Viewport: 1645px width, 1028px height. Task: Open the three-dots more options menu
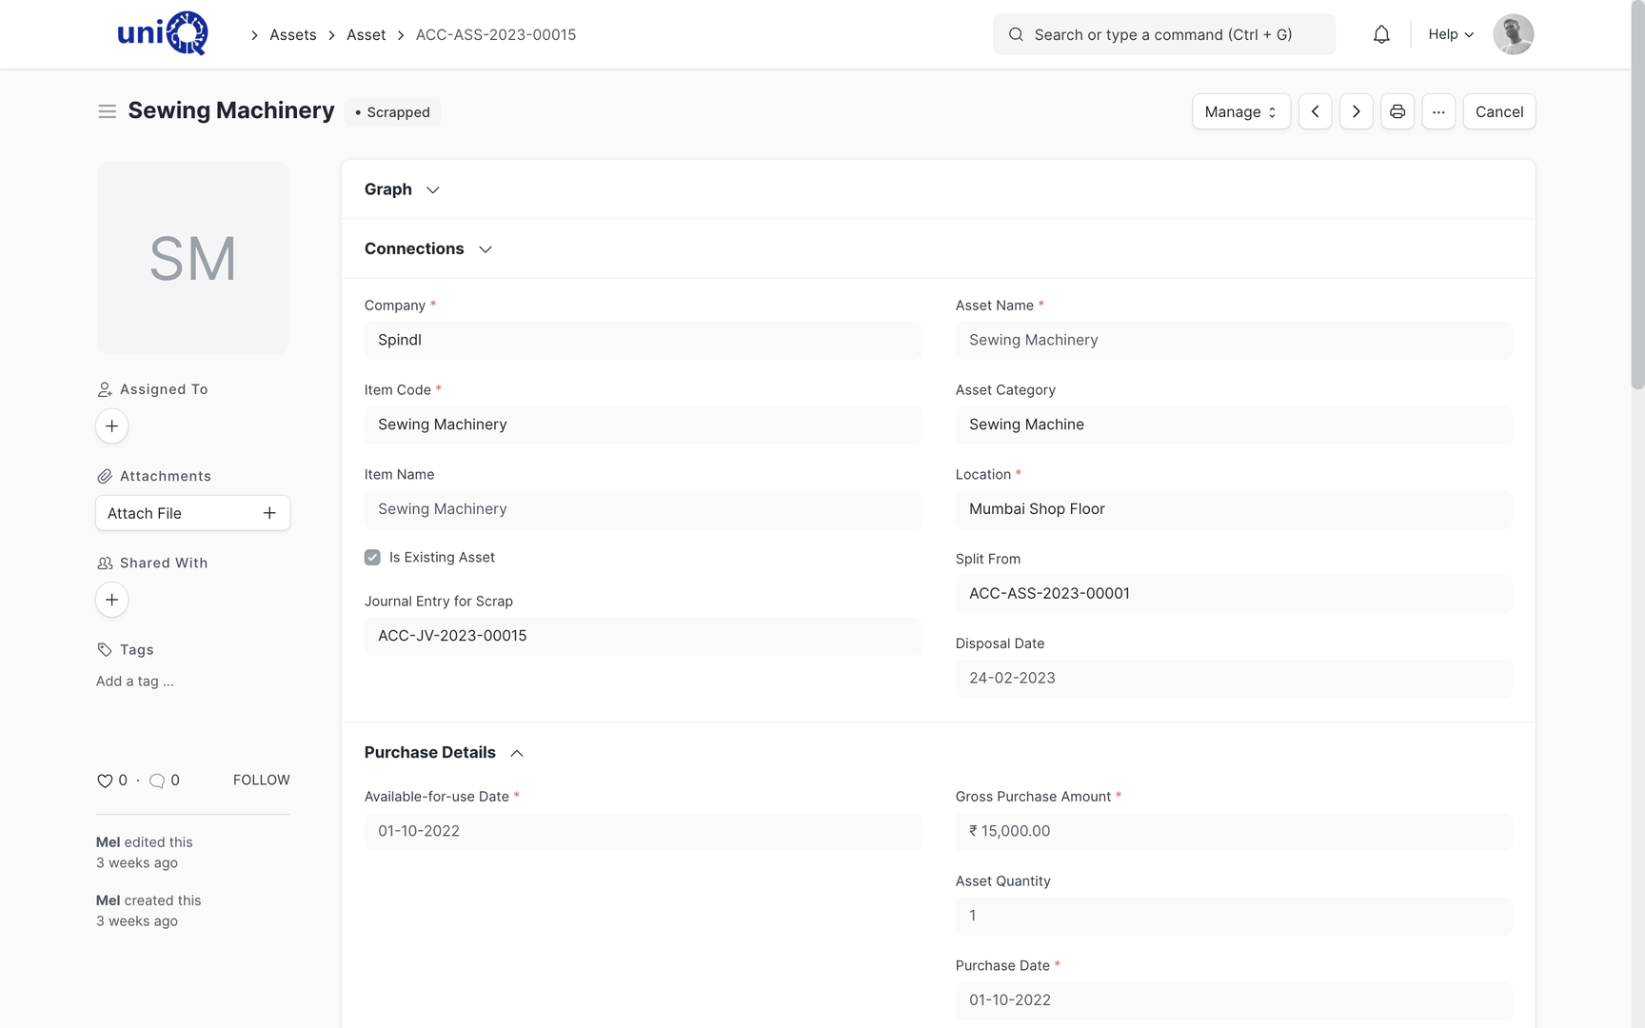[x=1438, y=111]
